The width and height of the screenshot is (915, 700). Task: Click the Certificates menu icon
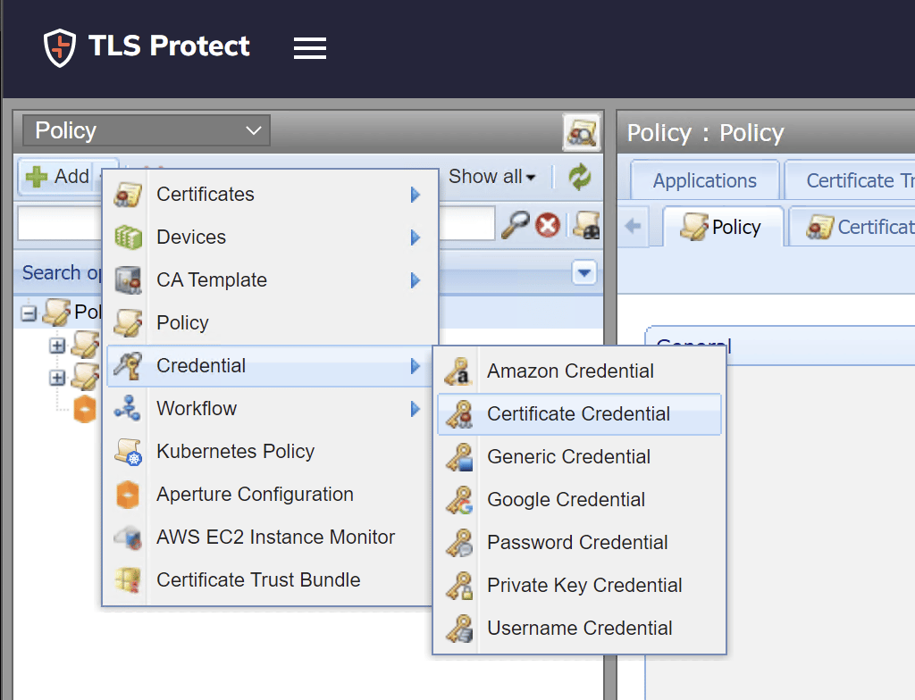click(x=128, y=195)
